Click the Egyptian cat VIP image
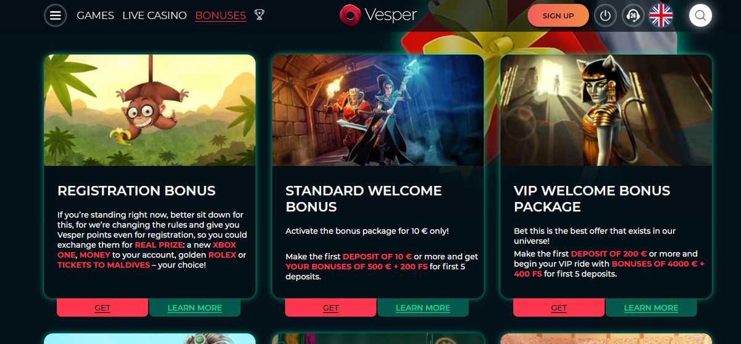This screenshot has width=741, height=344. coord(606,110)
